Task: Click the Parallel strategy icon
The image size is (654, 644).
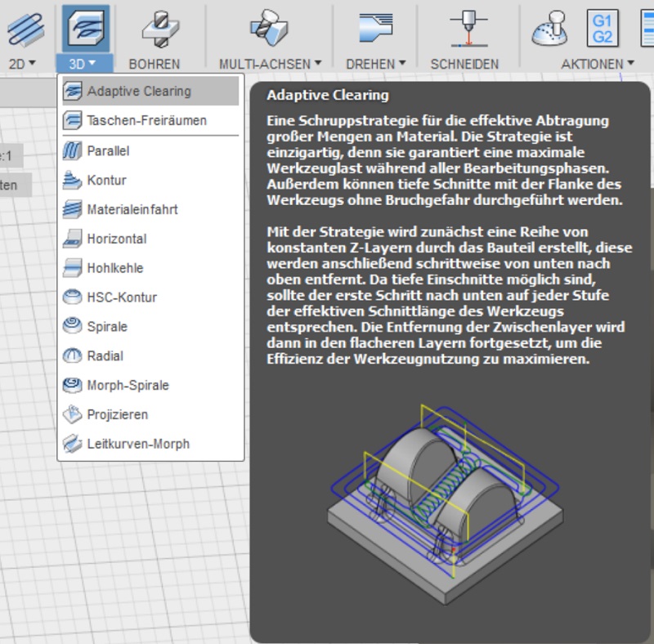Action: pos(72,150)
